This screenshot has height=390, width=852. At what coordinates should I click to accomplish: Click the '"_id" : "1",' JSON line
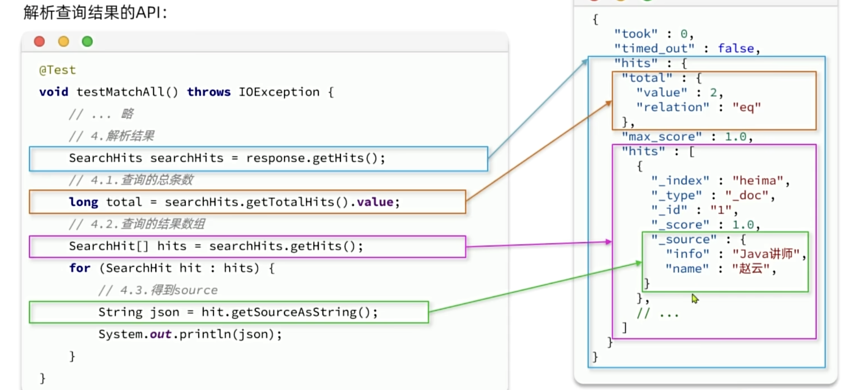pos(694,210)
